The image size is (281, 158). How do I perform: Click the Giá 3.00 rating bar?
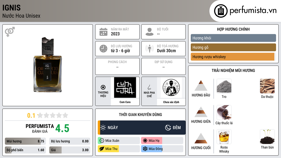coord(70,150)
